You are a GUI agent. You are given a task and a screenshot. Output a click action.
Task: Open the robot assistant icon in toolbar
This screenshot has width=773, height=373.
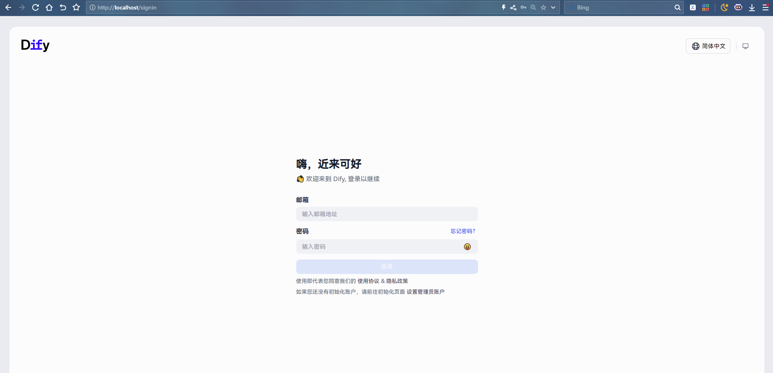click(738, 7)
